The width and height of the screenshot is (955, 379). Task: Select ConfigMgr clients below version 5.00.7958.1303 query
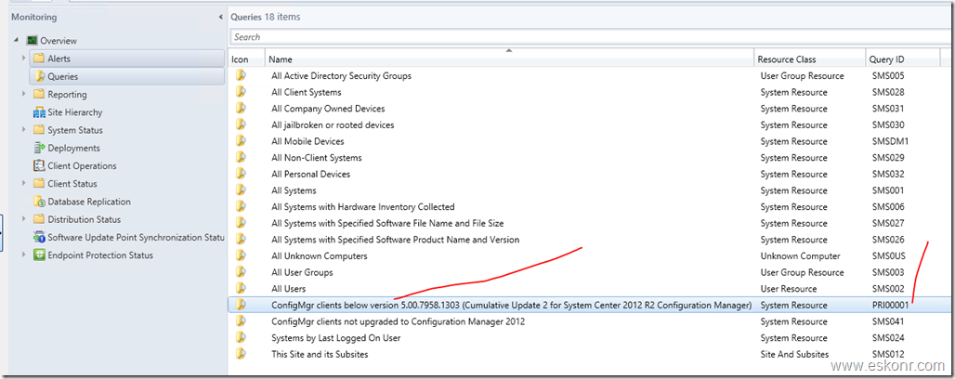tap(512, 305)
